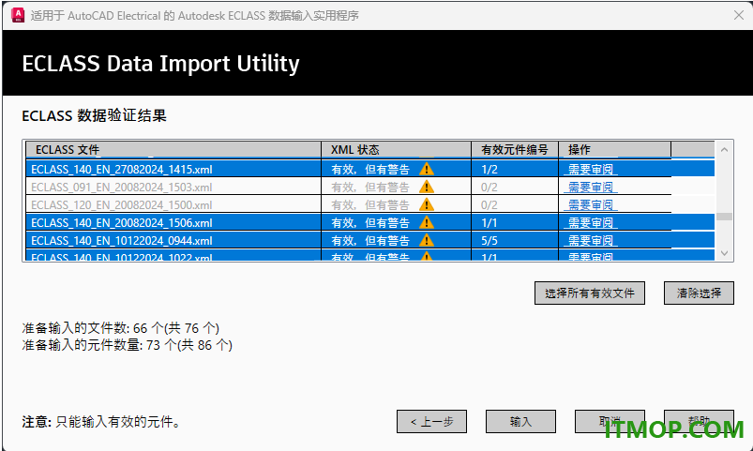This screenshot has width=753, height=451.
Task: Open 需要审阅 link for ECLASS_140_EN_27082024_1415.xml
Action: click(x=591, y=170)
